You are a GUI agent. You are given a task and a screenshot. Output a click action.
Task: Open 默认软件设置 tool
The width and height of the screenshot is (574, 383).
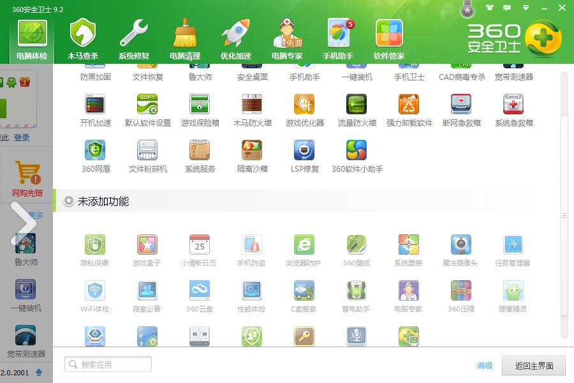click(147, 110)
